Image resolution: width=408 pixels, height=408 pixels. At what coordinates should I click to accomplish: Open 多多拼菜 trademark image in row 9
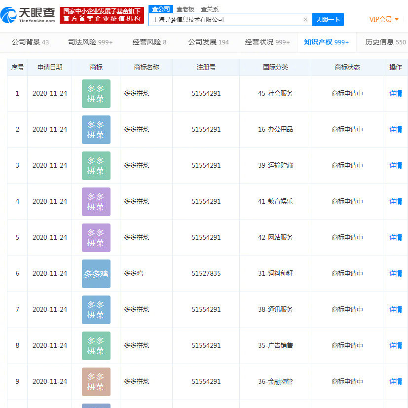pyautogui.click(x=96, y=382)
